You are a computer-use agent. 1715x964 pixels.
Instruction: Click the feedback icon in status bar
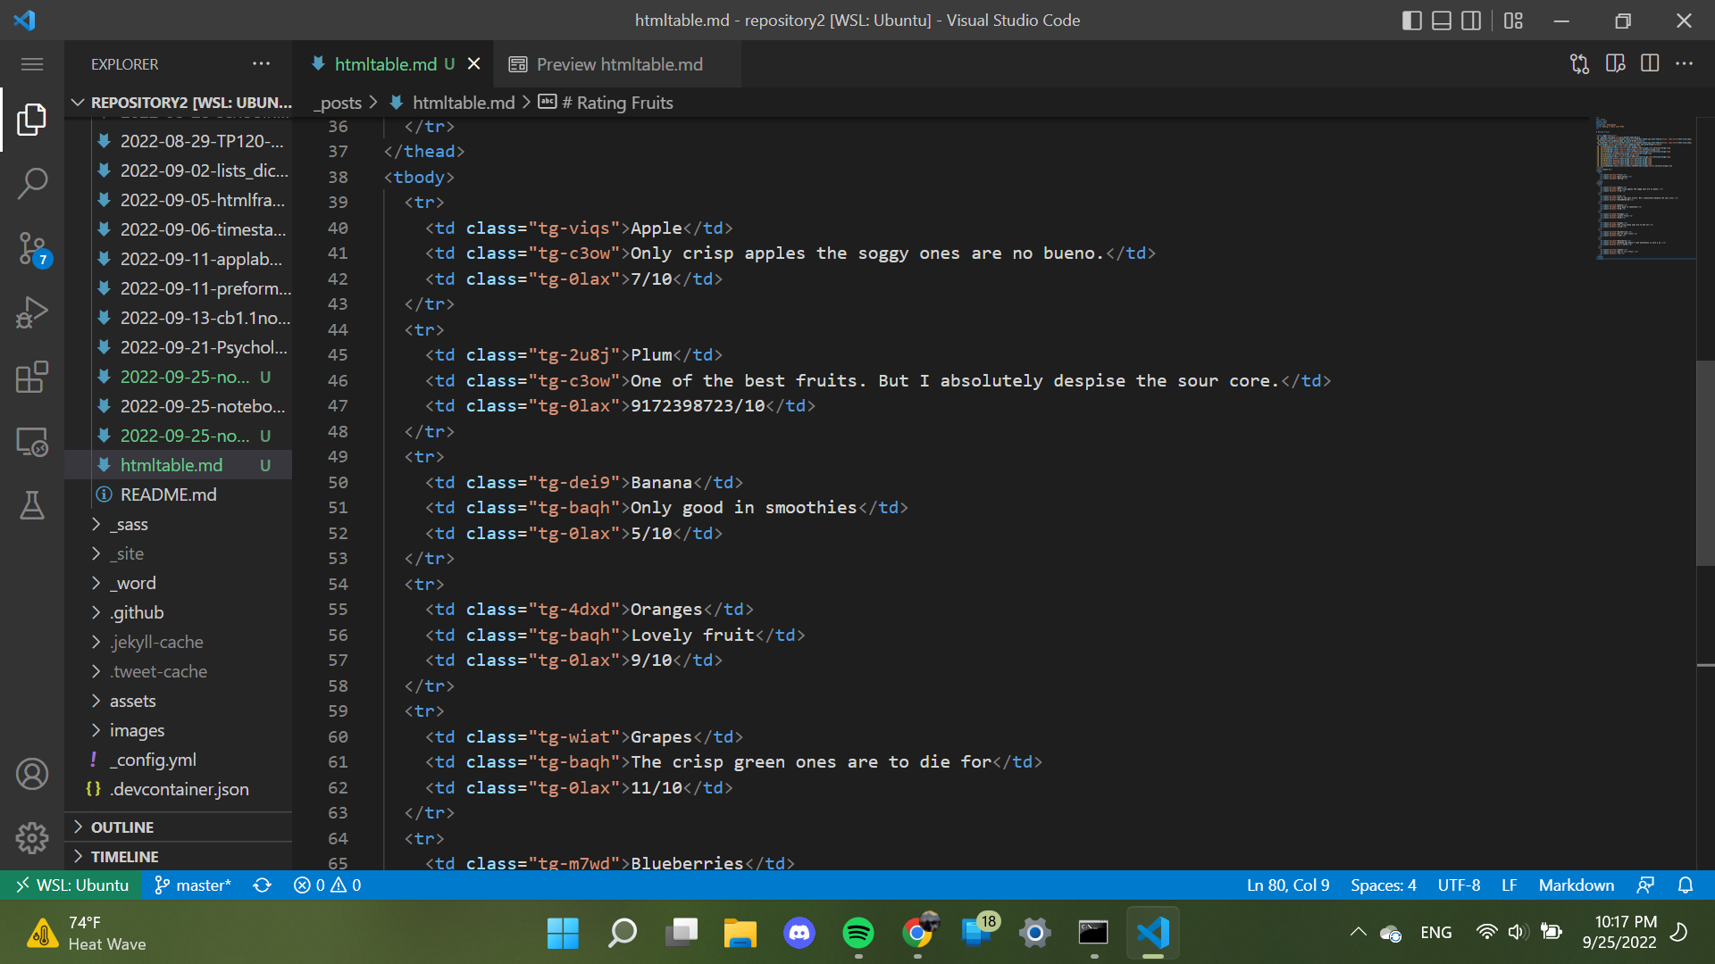tap(1645, 885)
